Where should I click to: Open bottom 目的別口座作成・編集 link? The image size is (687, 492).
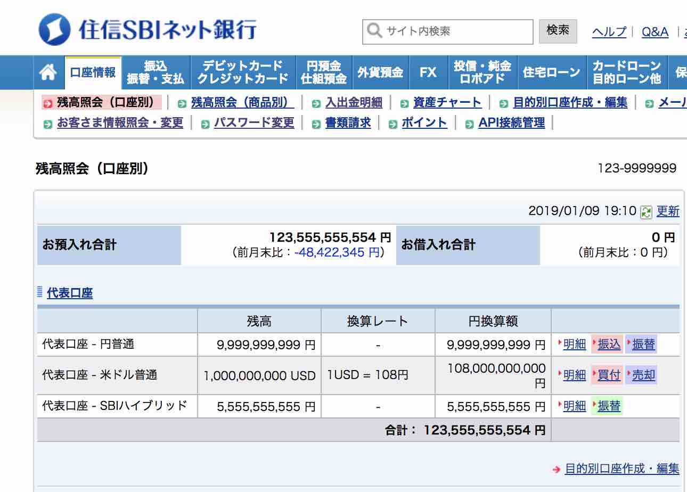coord(622,469)
